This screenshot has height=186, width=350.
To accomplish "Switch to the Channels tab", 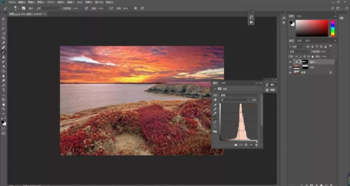I will click(300, 41).
